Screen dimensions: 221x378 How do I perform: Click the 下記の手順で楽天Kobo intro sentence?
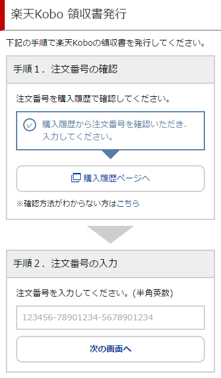(106, 43)
